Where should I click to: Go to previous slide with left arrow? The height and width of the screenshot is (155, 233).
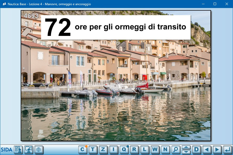point(207,149)
